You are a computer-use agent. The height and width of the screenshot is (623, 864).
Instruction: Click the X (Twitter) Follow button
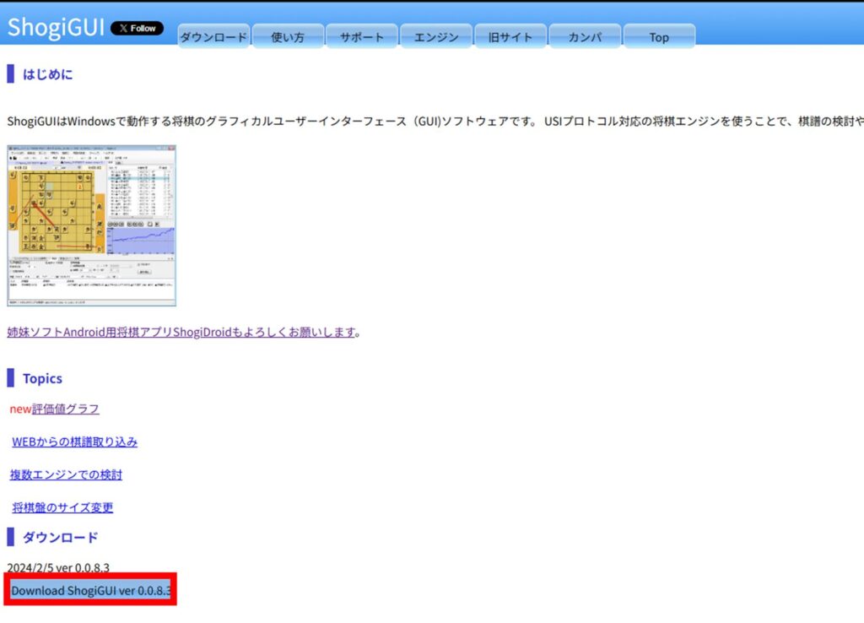point(137,28)
